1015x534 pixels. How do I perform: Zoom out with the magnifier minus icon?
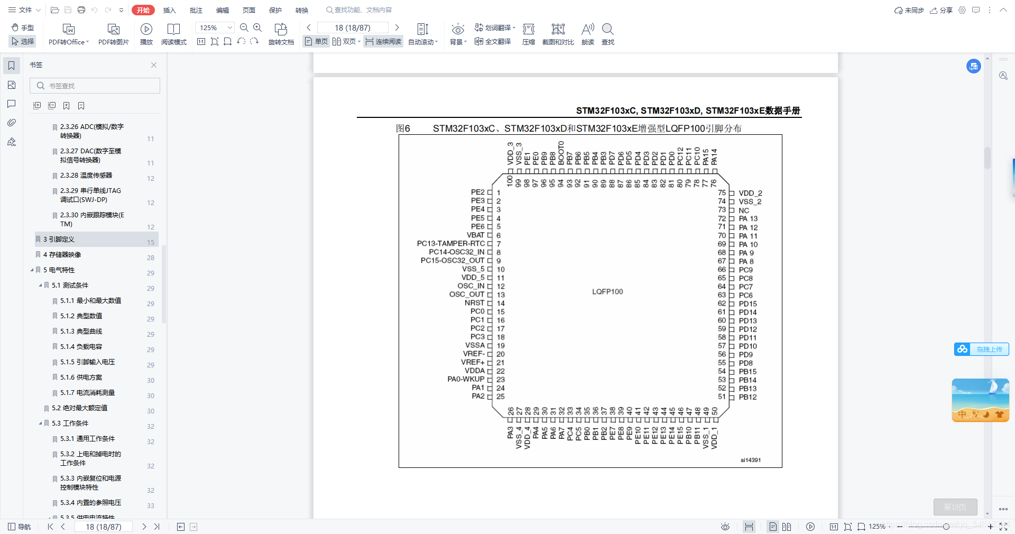244,27
